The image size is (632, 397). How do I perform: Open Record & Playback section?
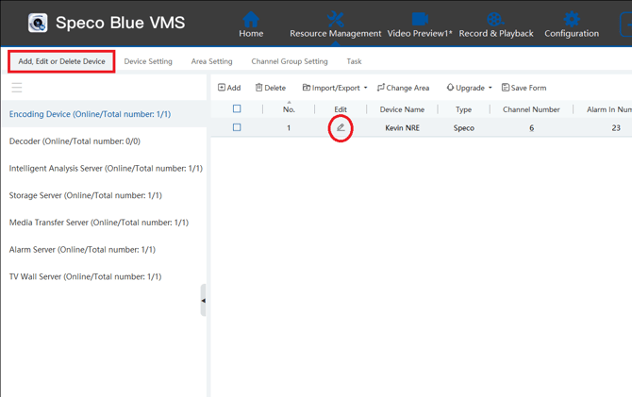point(495,25)
